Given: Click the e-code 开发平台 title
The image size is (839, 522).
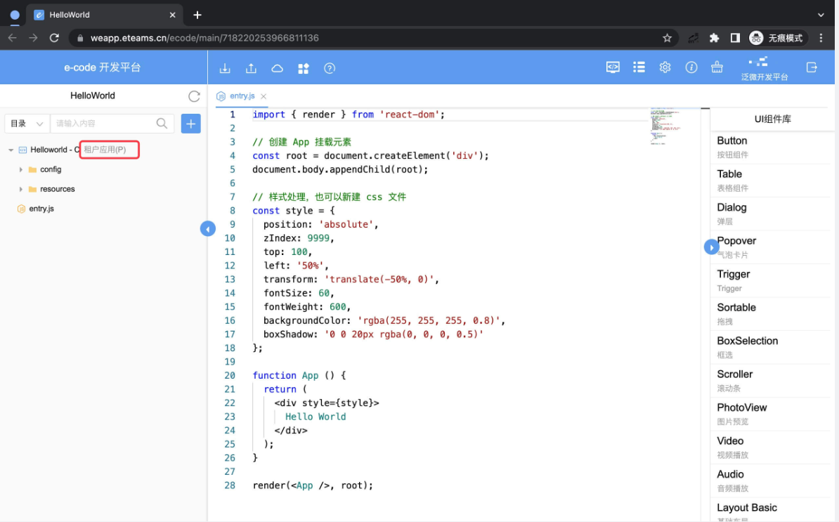Looking at the screenshot, I should coord(102,67).
